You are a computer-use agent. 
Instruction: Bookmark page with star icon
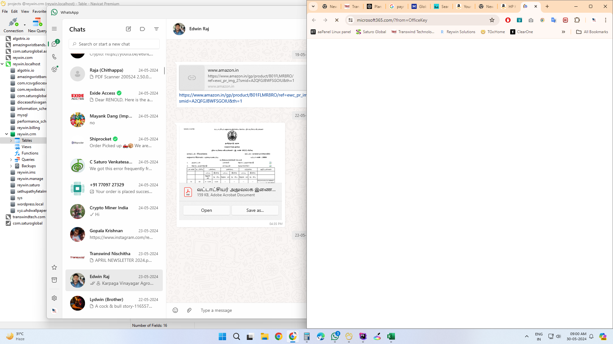point(492,20)
